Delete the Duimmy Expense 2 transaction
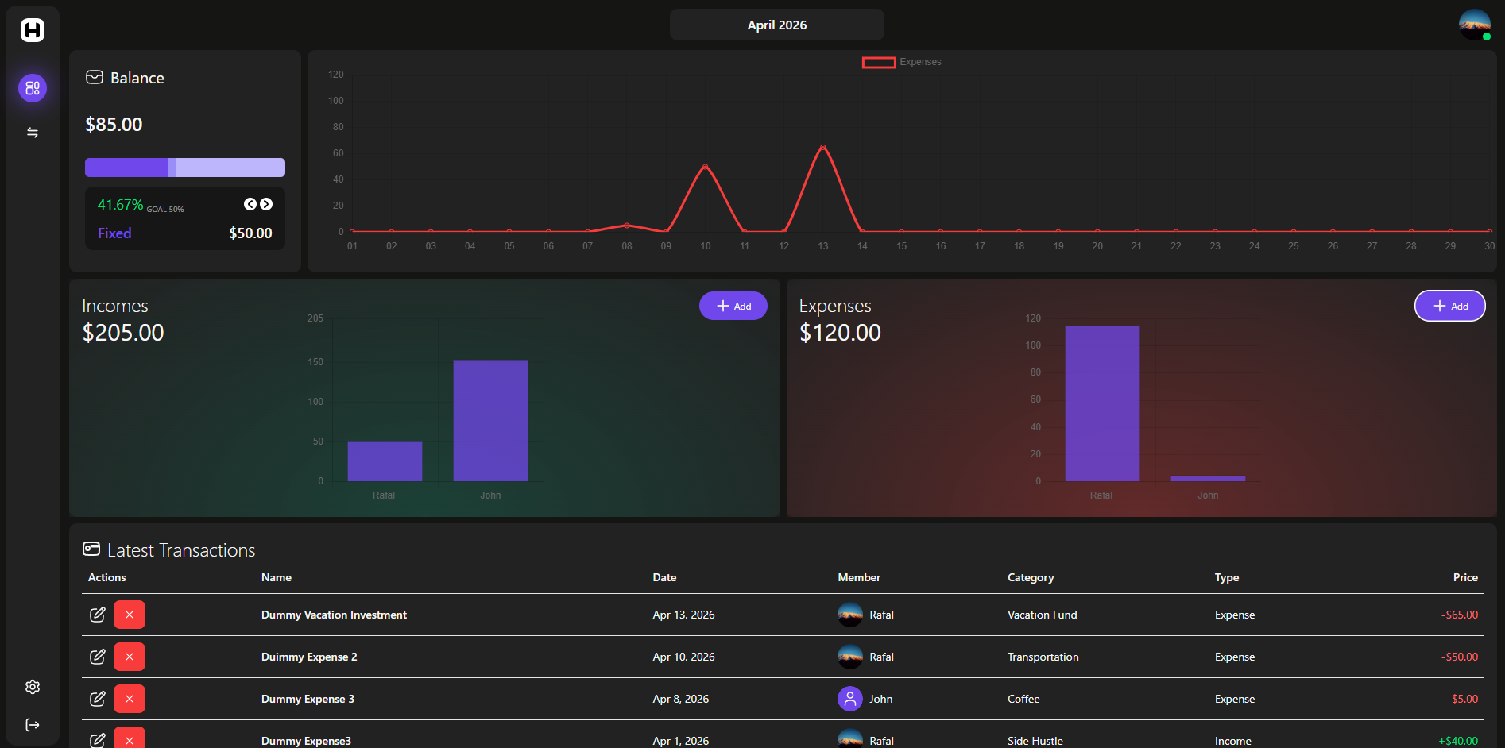 (130, 657)
